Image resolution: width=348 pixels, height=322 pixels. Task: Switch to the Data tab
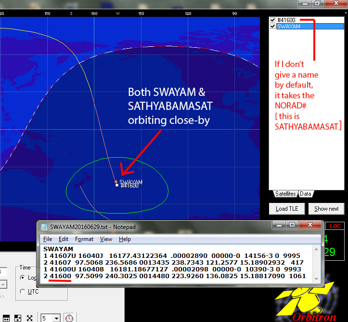pos(306,194)
